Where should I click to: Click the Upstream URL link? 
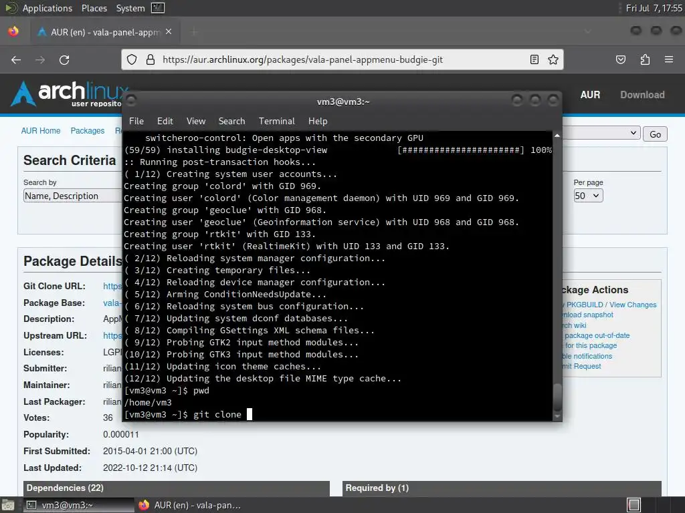tap(112, 335)
